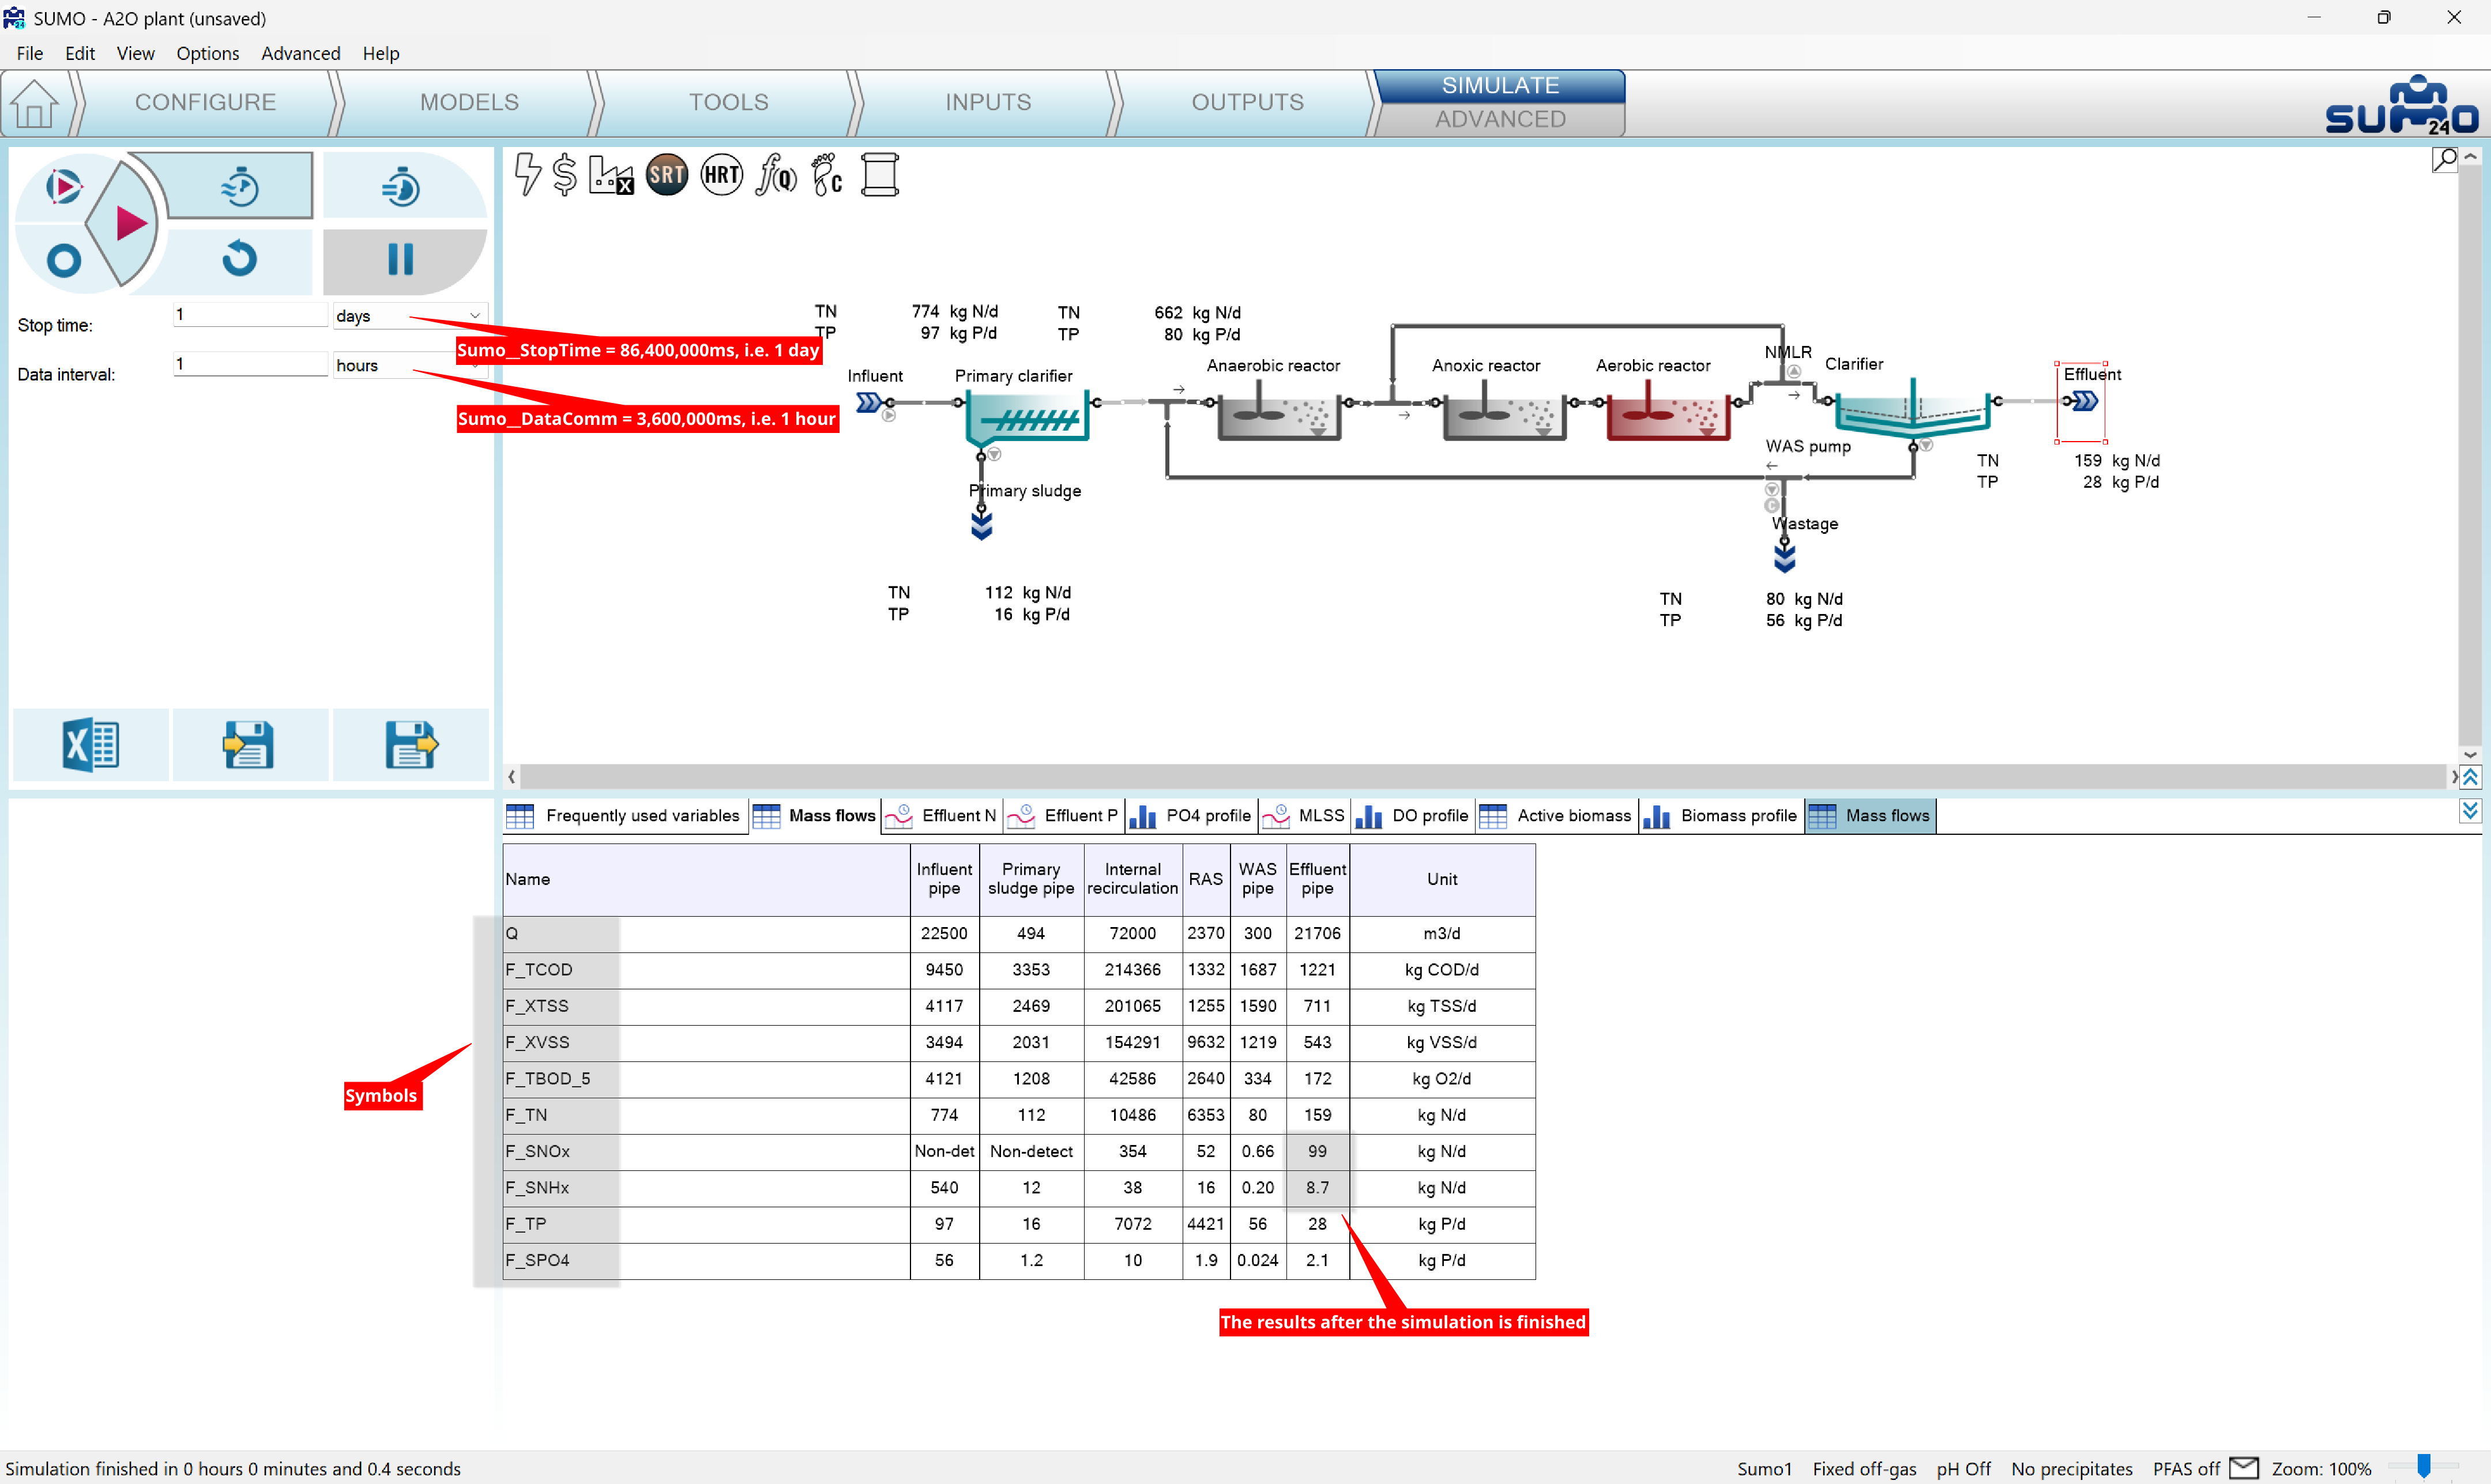
Task: Open the Advanced menu
Action: click(x=300, y=53)
